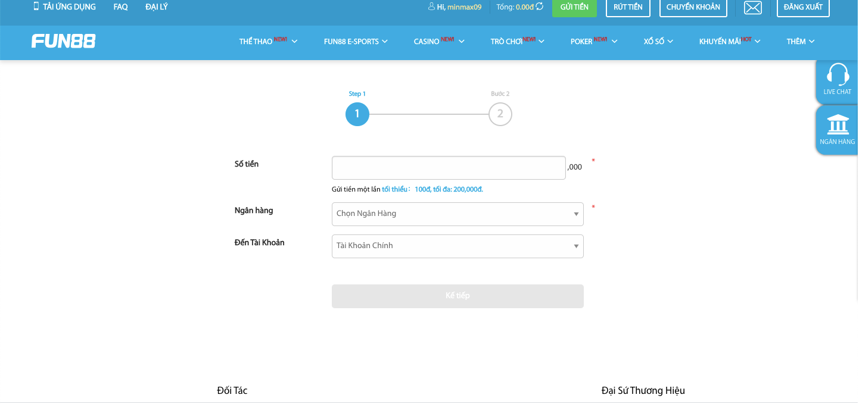This screenshot has width=859, height=404.
Task: Open the Tải Ứng Dụng link
Action: point(69,7)
